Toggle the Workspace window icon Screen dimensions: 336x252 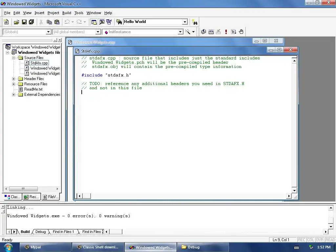coord(94,22)
